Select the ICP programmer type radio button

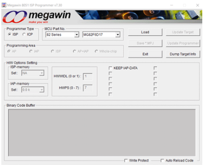[24, 34]
